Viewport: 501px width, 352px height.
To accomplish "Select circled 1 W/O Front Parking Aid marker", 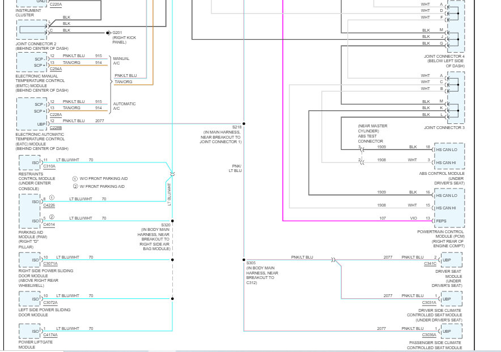I will point(75,179).
